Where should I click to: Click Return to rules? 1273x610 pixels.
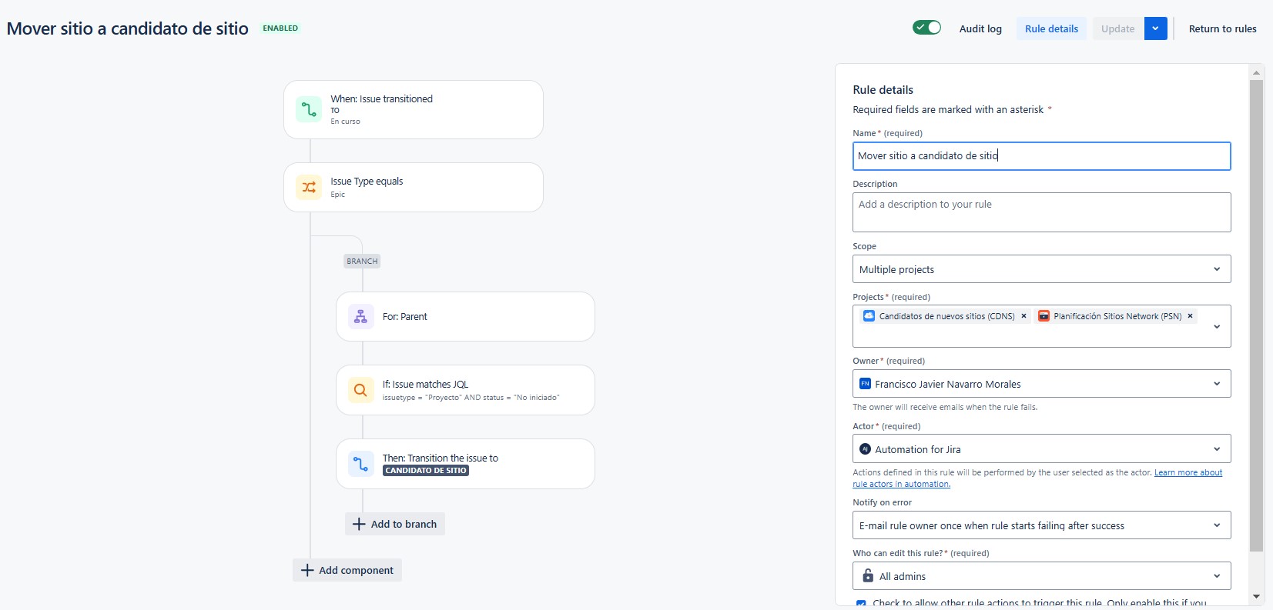pos(1222,28)
